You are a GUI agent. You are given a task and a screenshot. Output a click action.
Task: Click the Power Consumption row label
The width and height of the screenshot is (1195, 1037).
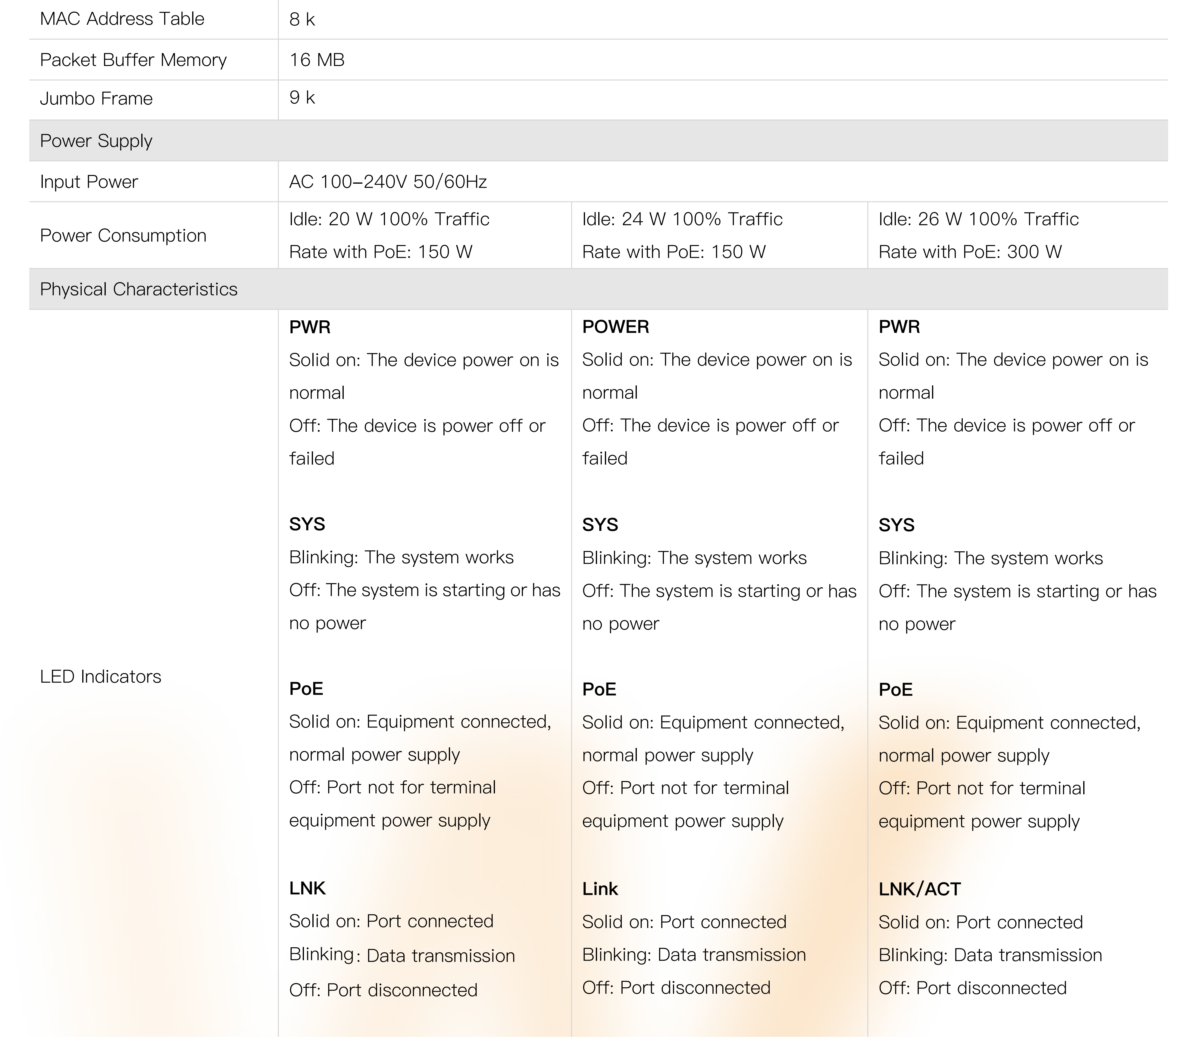point(123,235)
